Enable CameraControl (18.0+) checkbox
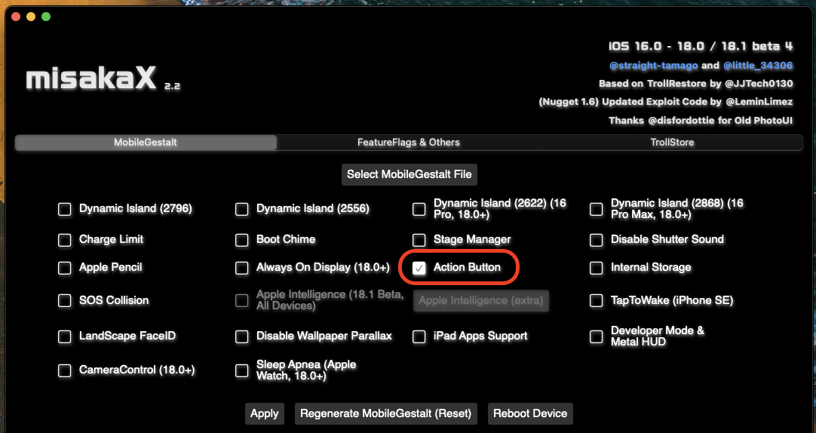 65,370
